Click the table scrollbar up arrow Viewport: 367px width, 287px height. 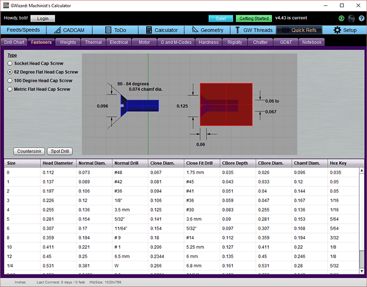[362, 171]
